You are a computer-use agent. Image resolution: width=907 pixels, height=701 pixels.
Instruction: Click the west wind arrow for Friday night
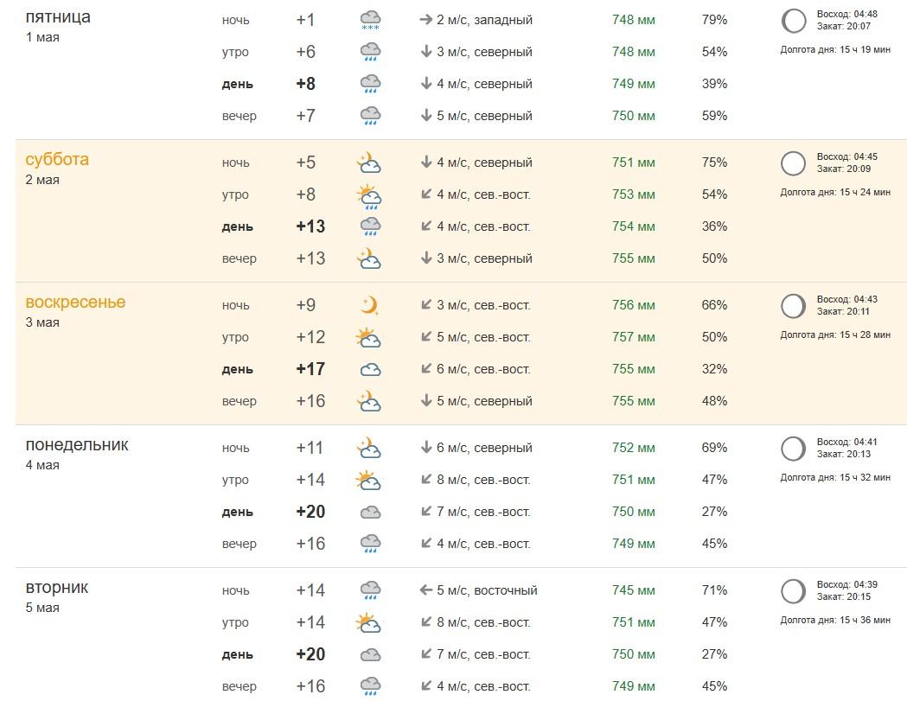tap(425, 20)
